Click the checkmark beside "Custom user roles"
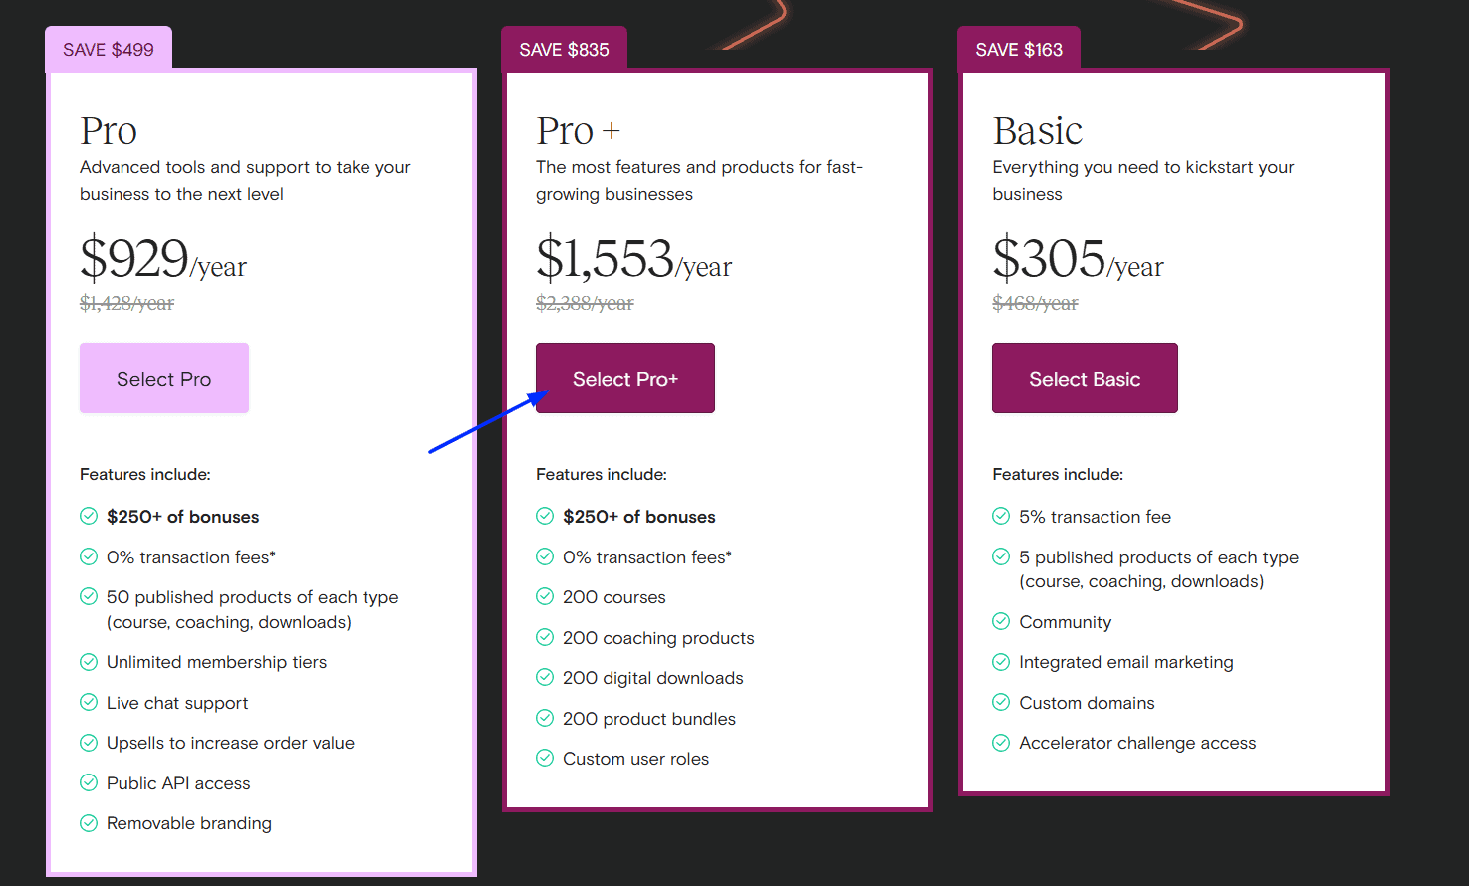1469x886 pixels. (x=545, y=758)
